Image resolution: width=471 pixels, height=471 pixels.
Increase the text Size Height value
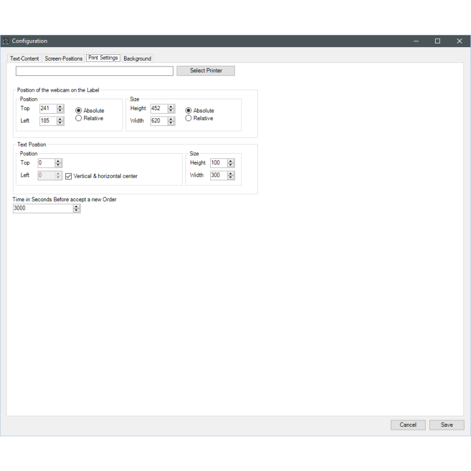click(x=231, y=161)
